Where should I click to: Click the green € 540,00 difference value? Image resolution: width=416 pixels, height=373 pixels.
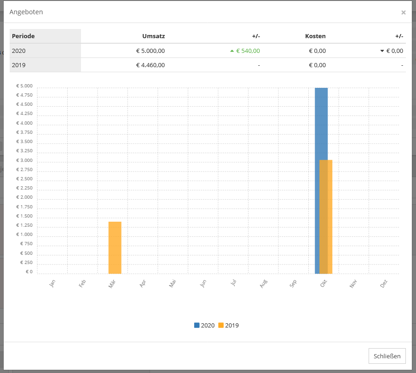tap(248, 51)
